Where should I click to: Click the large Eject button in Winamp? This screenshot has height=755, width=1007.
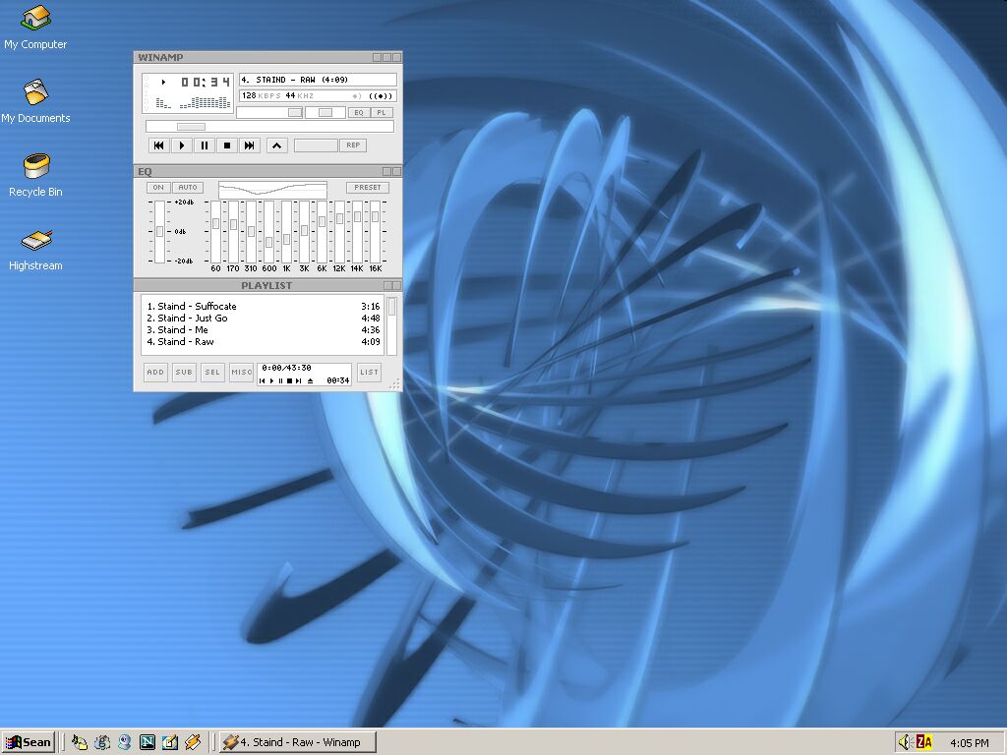[276, 145]
